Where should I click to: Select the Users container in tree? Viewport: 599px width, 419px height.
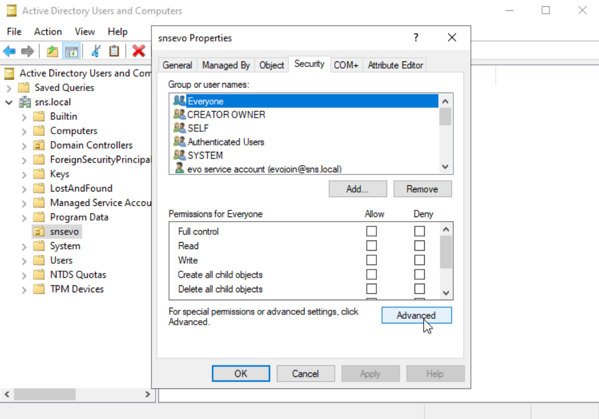tap(61, 260)
